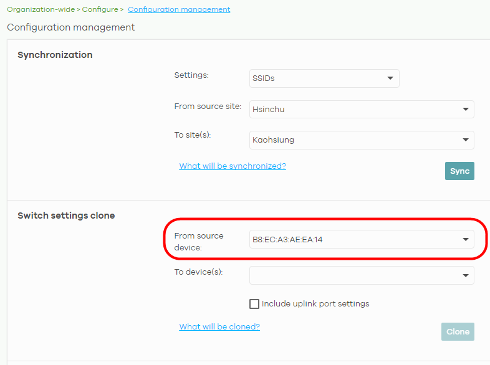Image resolution: width=490 pixels, height=365 pixels.
Task: Open the B8:EC:A3:AE:EA:14 source device dropdown
Action: pyautogui.click(x=362, y=240)
